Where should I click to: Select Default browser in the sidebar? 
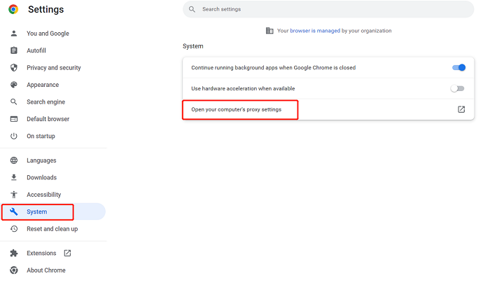tap(48, 119)
